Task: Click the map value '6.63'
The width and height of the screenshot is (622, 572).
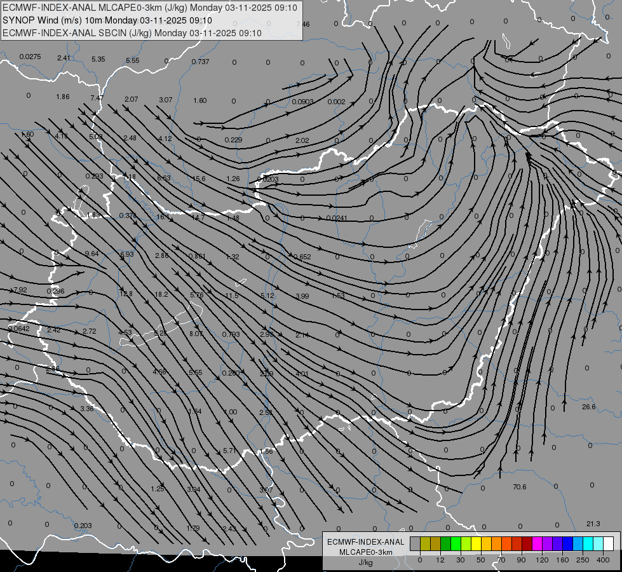Action: coord(164,178)
